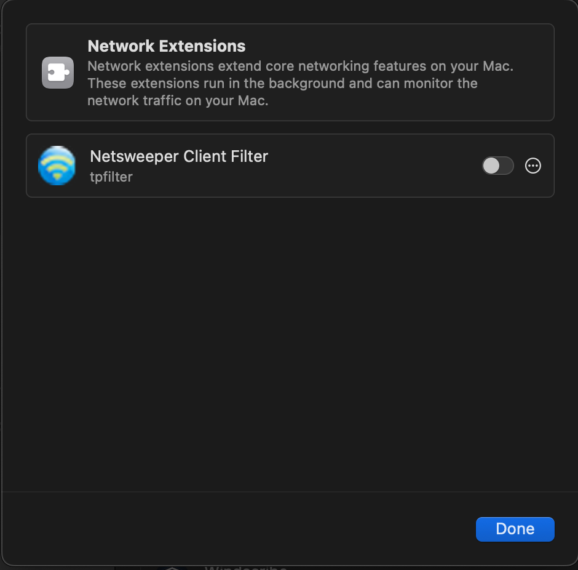Expand options via the circled ellipsis control
This screenshot has height=570, width=578.
point(532,166)
